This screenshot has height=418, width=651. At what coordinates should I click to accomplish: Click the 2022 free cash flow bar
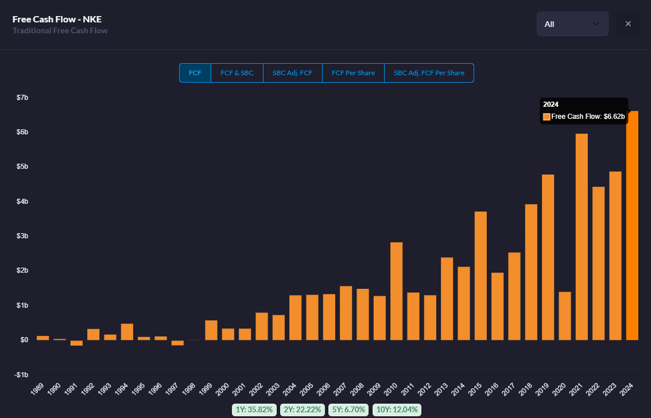pyautogui.click(x=599, y=264)
